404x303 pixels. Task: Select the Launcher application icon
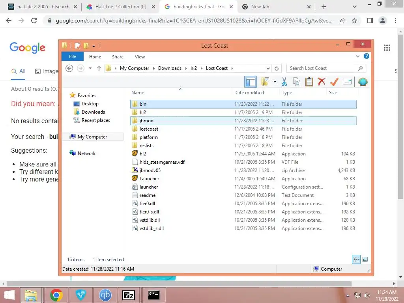point(135,178)
